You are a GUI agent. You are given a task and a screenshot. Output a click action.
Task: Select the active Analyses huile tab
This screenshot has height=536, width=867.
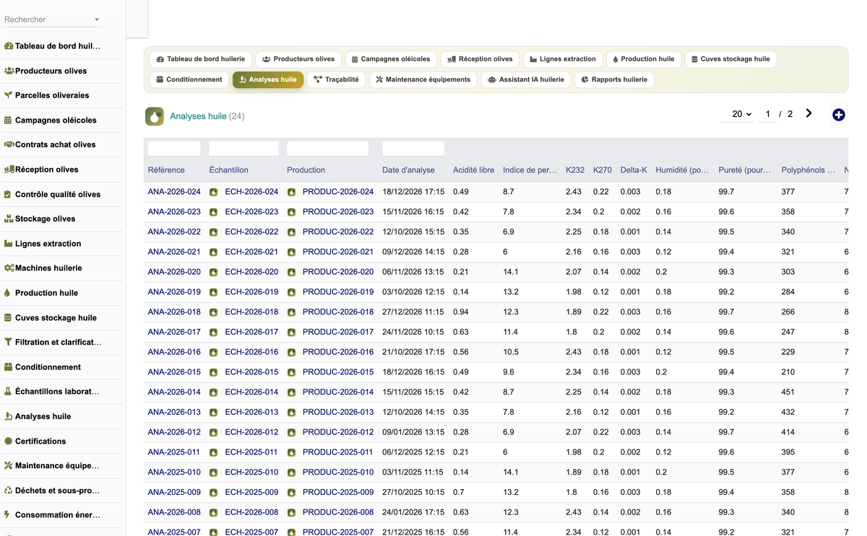point(268,79)
